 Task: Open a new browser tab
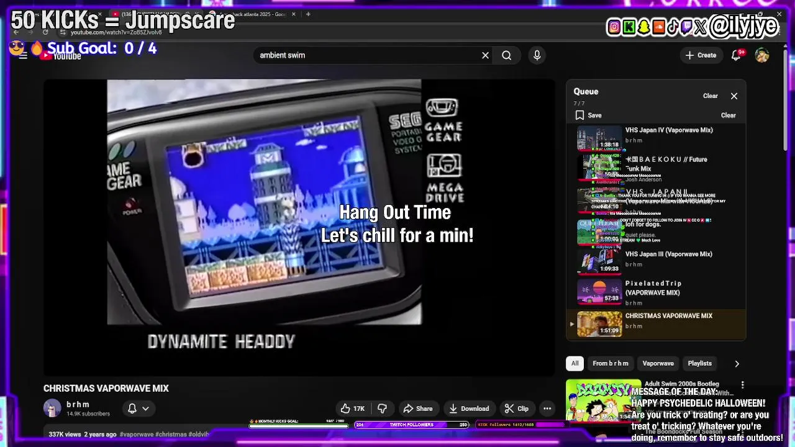(x=308, y=14)
